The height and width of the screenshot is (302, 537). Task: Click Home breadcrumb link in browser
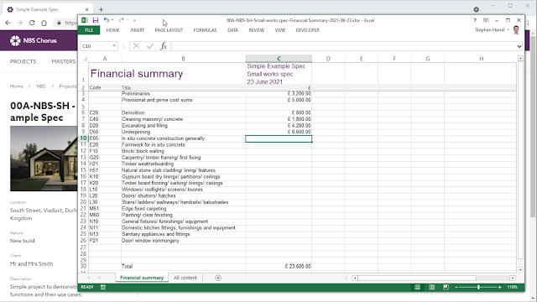[x=17, y=86]
